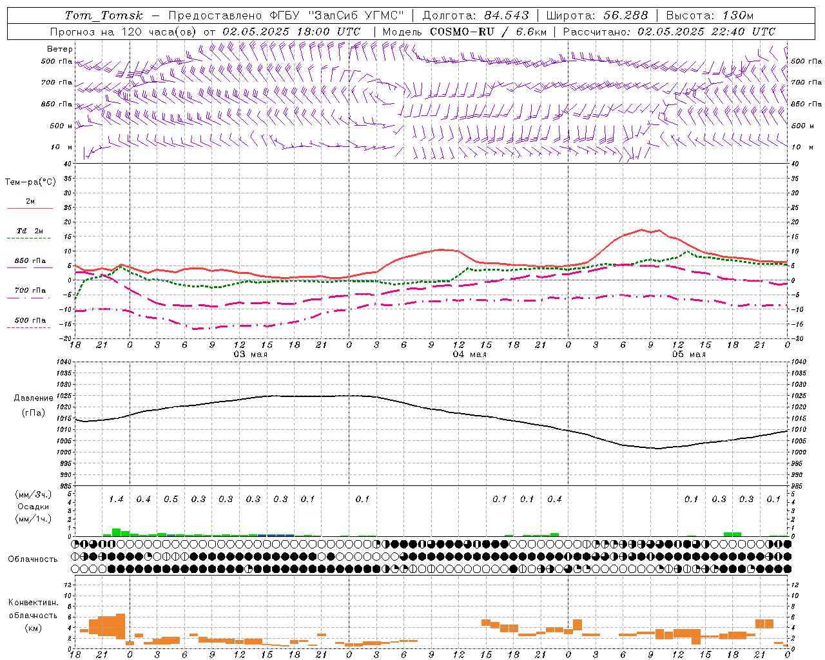Click the Ветер wind section label
The image size is (825, 660).
coord(60,49)
